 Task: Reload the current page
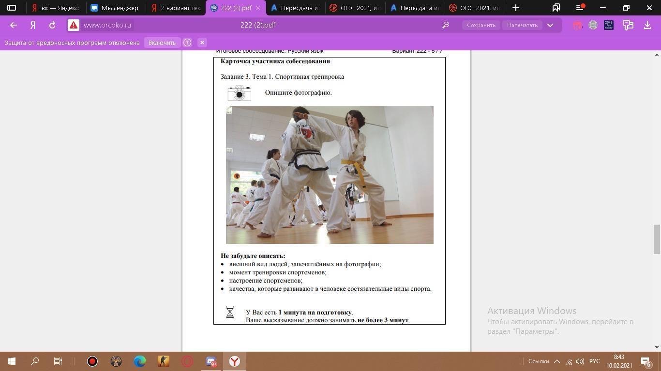(x=52, y=25)
